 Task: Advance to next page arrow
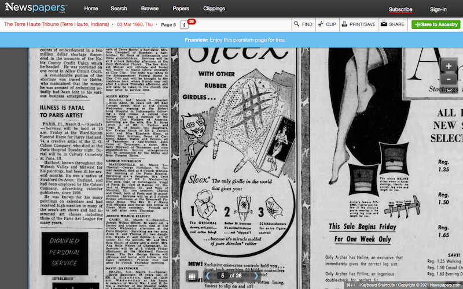point(256,276)
